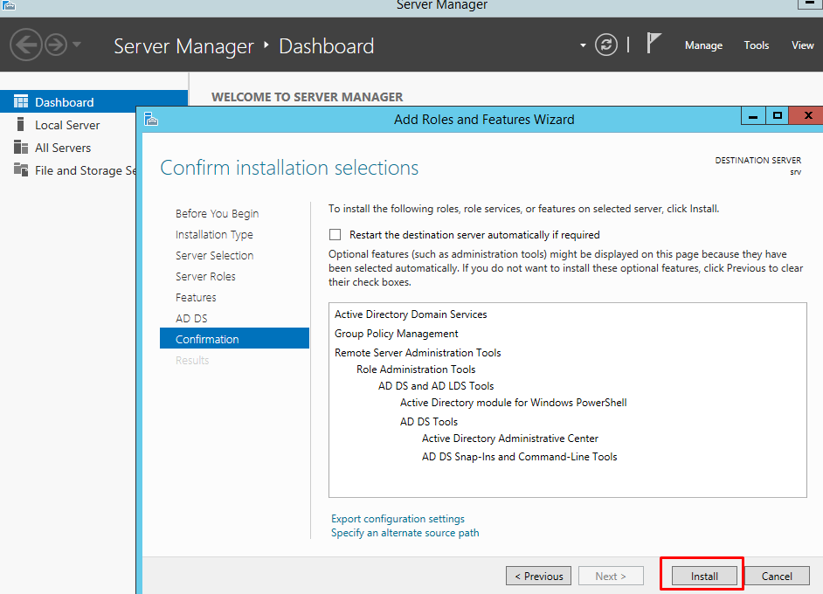Click the Install button
Screen dimensions: 823x594
[x=704, y=577]
